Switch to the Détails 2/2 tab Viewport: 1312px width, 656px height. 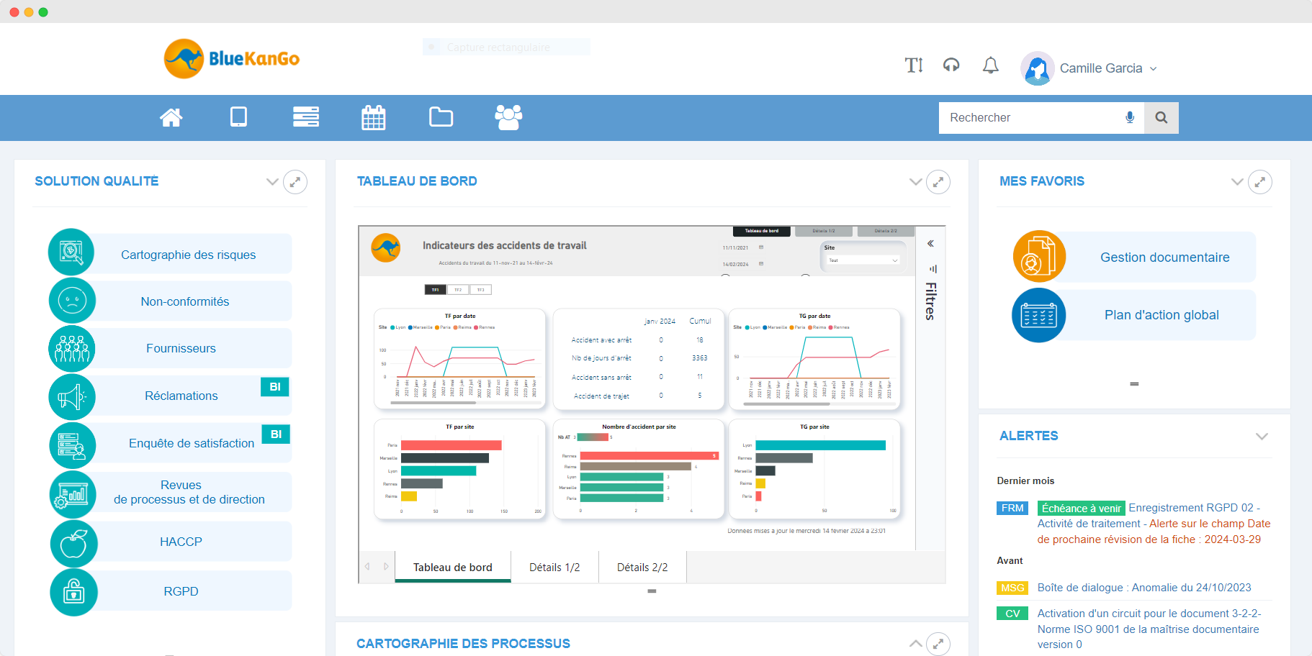click(x=642, y=568)
